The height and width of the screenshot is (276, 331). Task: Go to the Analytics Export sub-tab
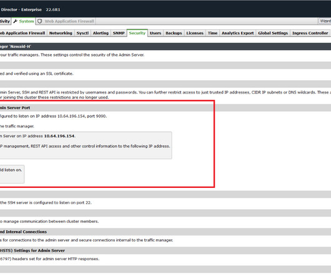[x=238, y=33]
